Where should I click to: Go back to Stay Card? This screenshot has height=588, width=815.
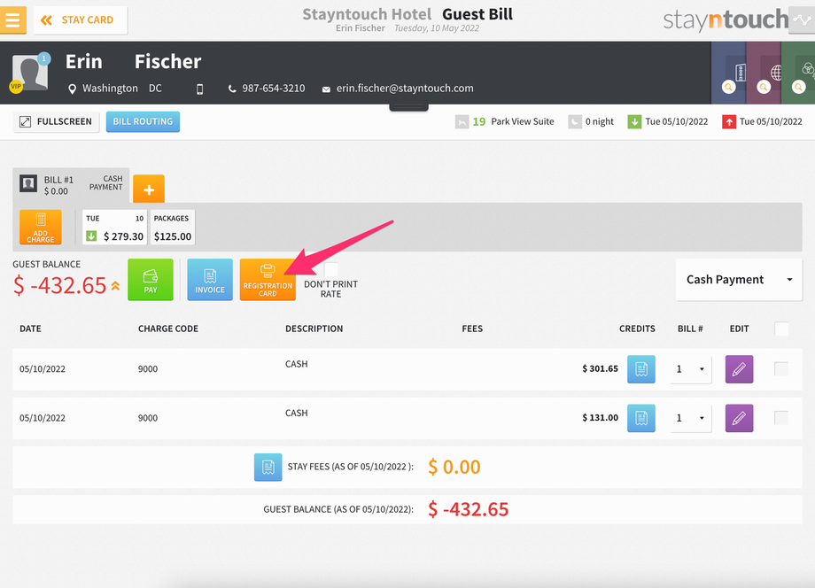81,20
